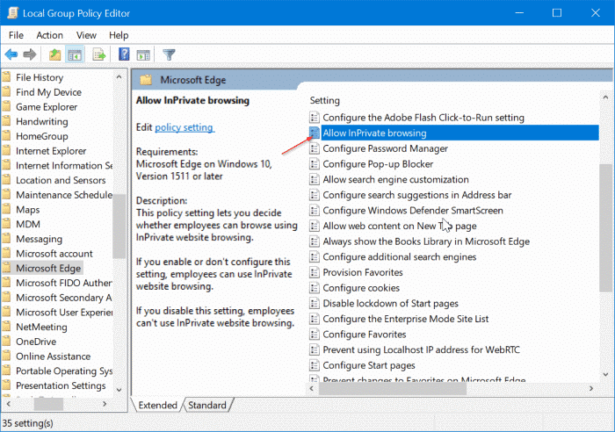Click the Forward arrow in the toolbar
Screen dimensions: 615x432
(29, 54)
